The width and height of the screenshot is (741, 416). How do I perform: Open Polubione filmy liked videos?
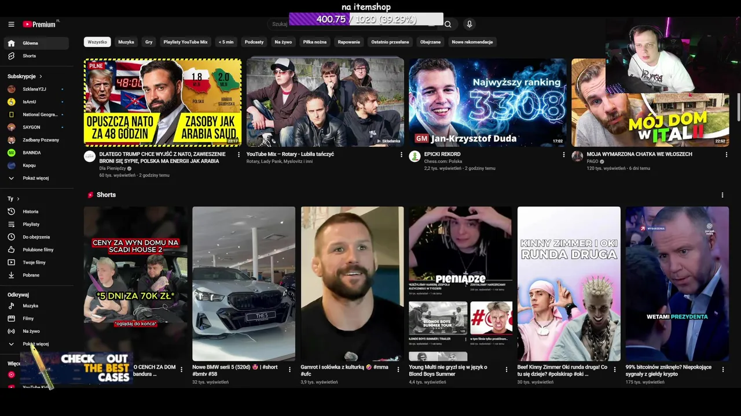(36, 250)
